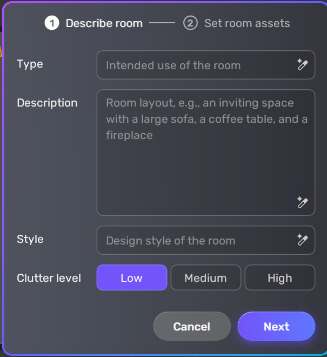Switch to the Set room assets step

[246, 23]
